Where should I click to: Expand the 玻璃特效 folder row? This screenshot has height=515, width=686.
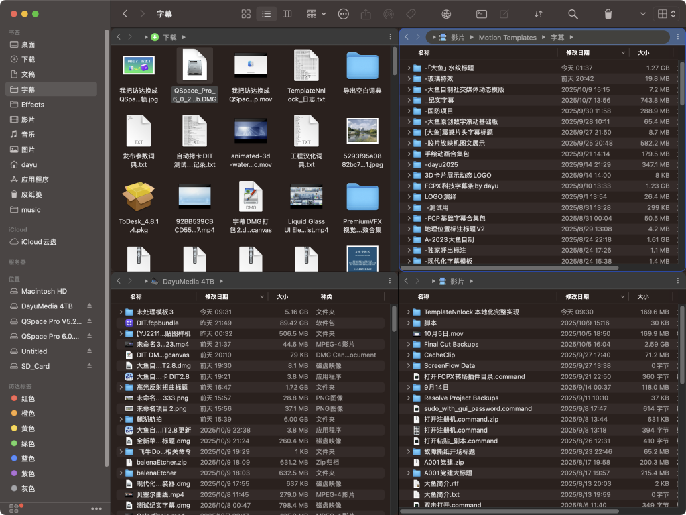pos(409,78)
